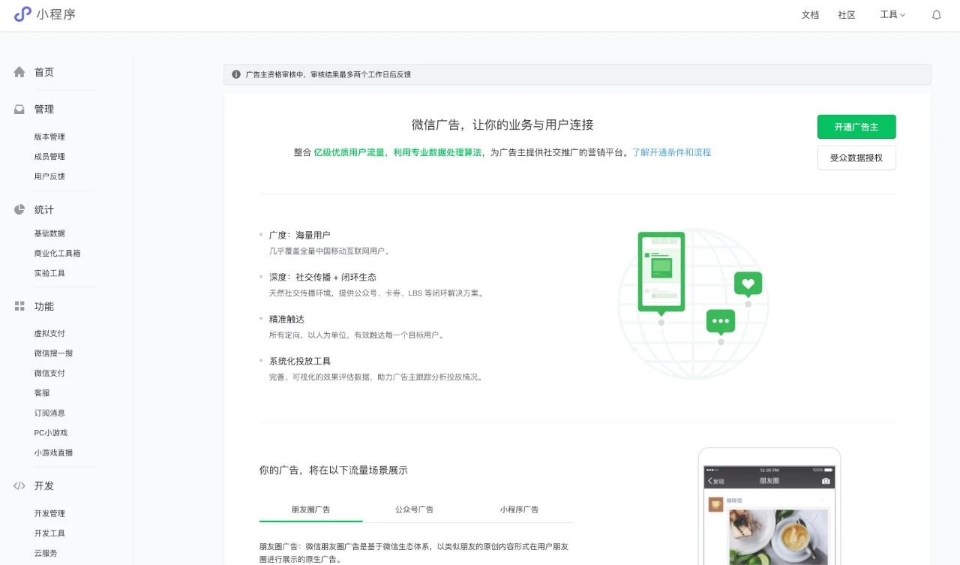960x565 pixels.
Task: Click the camera icon in phone preview
Action: coord(826,481)
